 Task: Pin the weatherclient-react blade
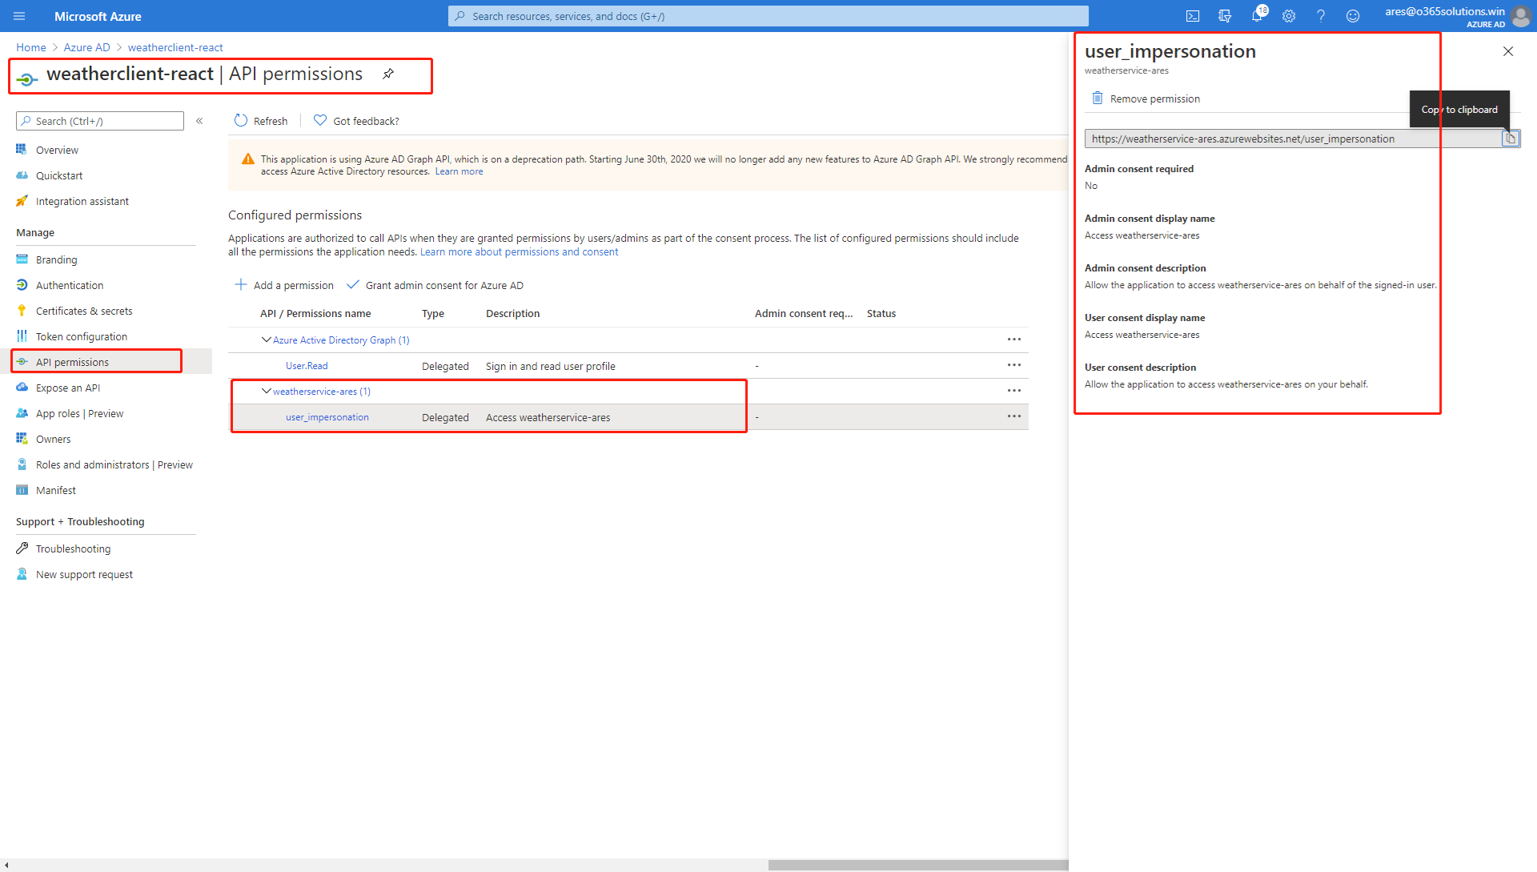pyautogui.click(x=388, y=74)
